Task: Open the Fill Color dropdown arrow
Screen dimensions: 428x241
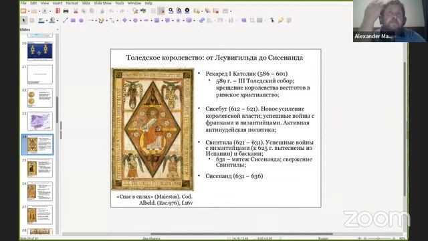Action: (x=58, y=21)
